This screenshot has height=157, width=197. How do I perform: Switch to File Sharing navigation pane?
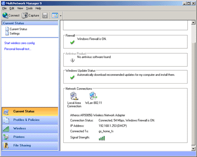click(30, 146)
